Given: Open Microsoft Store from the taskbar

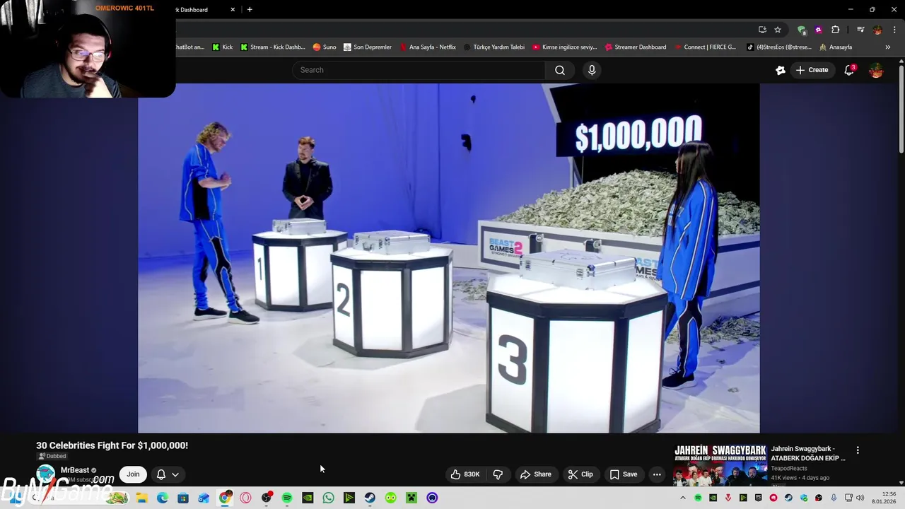Looking at the screenshot, I should (x=183, y=498).
